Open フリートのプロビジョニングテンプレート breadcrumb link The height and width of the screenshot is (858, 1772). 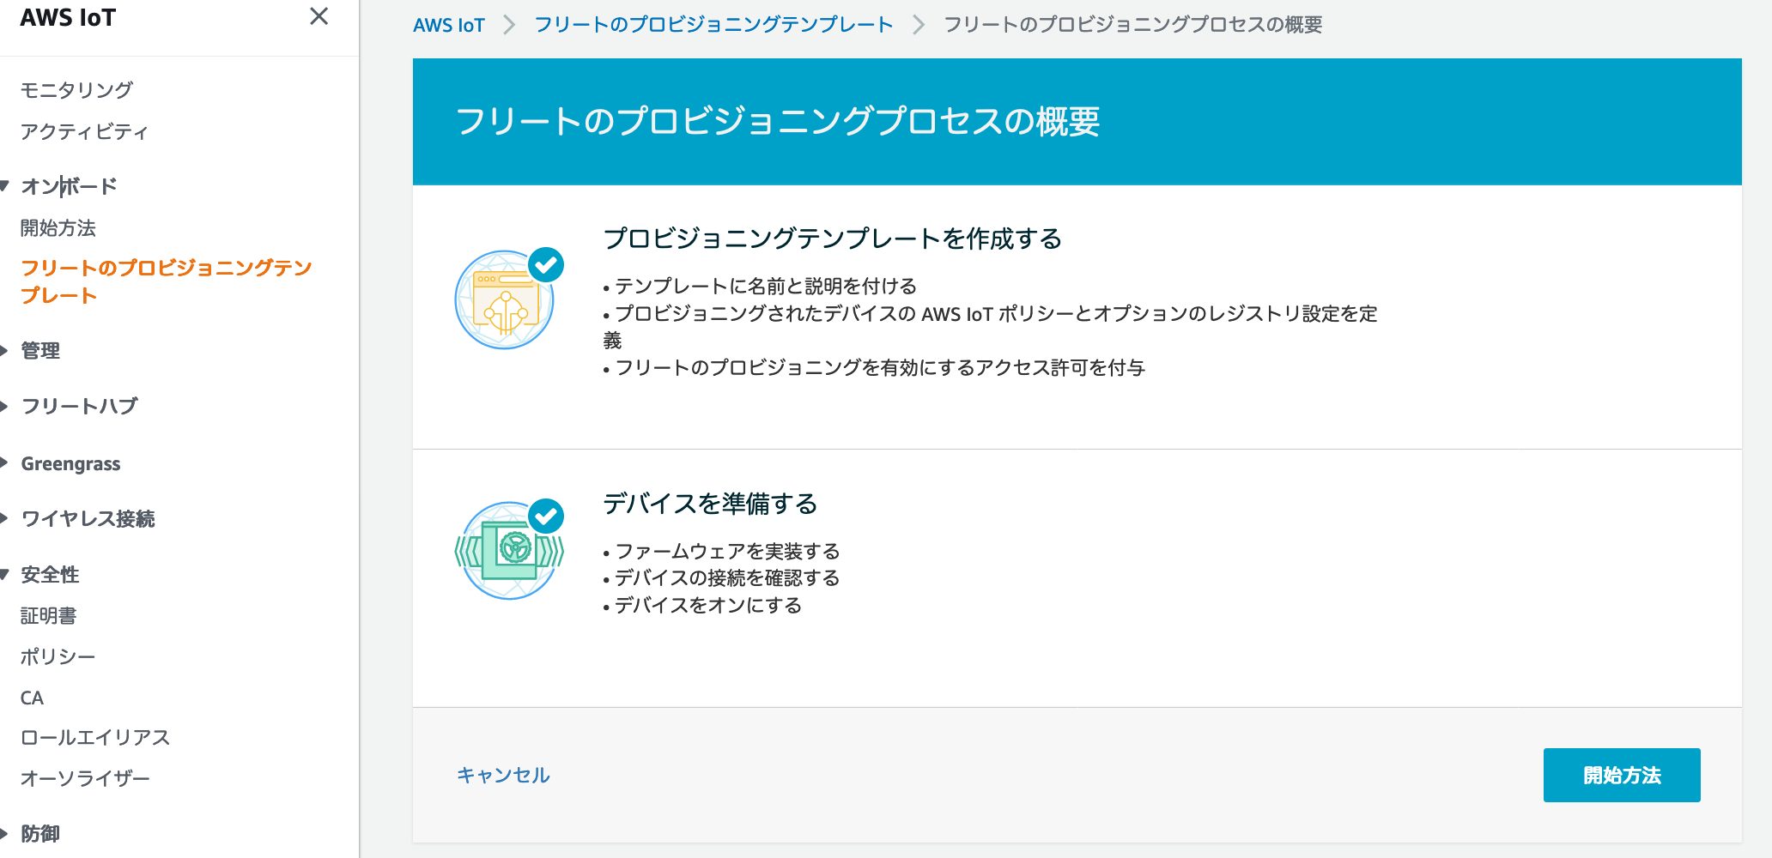(x=713, y=25)
